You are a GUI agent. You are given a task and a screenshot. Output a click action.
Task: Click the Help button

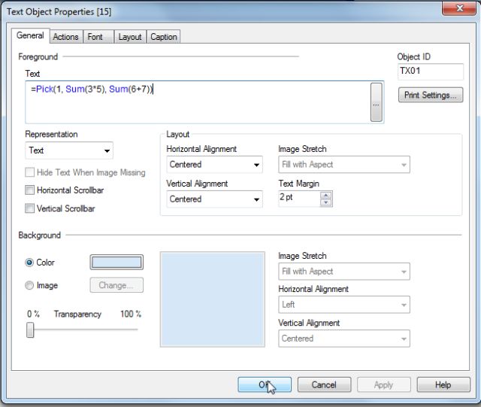click(443, 384)
